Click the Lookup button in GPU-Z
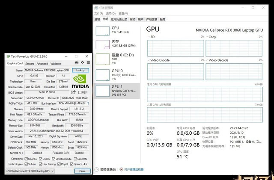 point(80,70)
